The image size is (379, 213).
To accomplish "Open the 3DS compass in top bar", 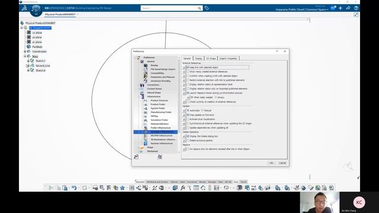I will [x=36, y=11].
